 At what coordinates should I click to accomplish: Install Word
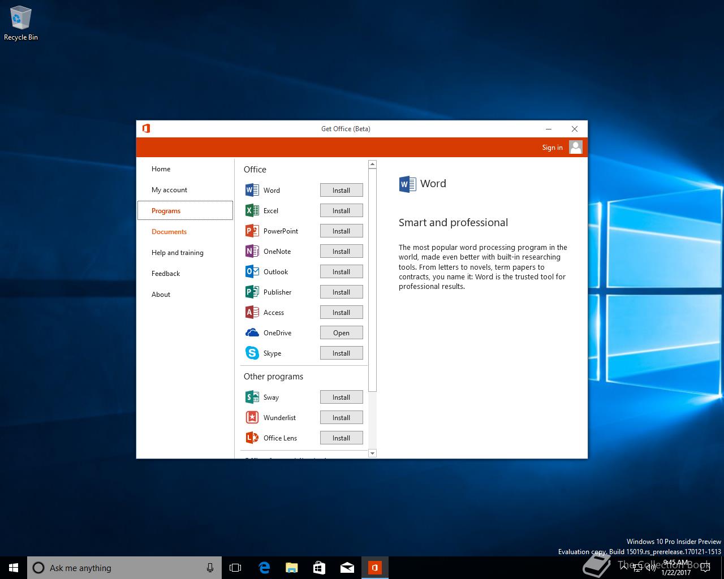click(x=341, y=191)
